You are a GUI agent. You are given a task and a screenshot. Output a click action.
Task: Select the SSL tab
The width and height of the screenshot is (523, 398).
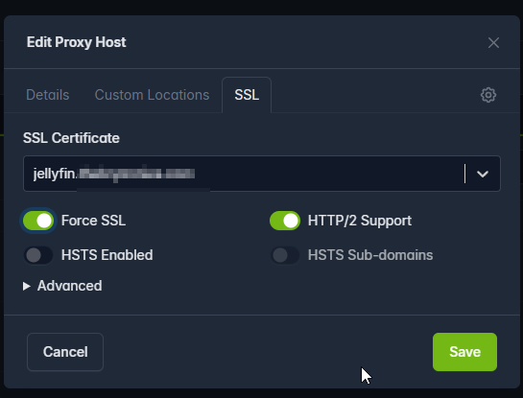pyautogui.click(x=247, y=95)
